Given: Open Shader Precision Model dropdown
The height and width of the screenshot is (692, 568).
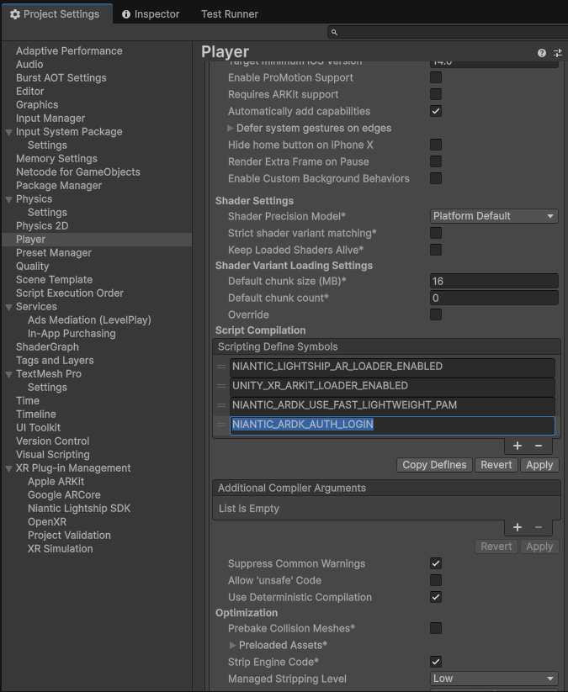Looking at the screenshot, I should click(494, 216).
